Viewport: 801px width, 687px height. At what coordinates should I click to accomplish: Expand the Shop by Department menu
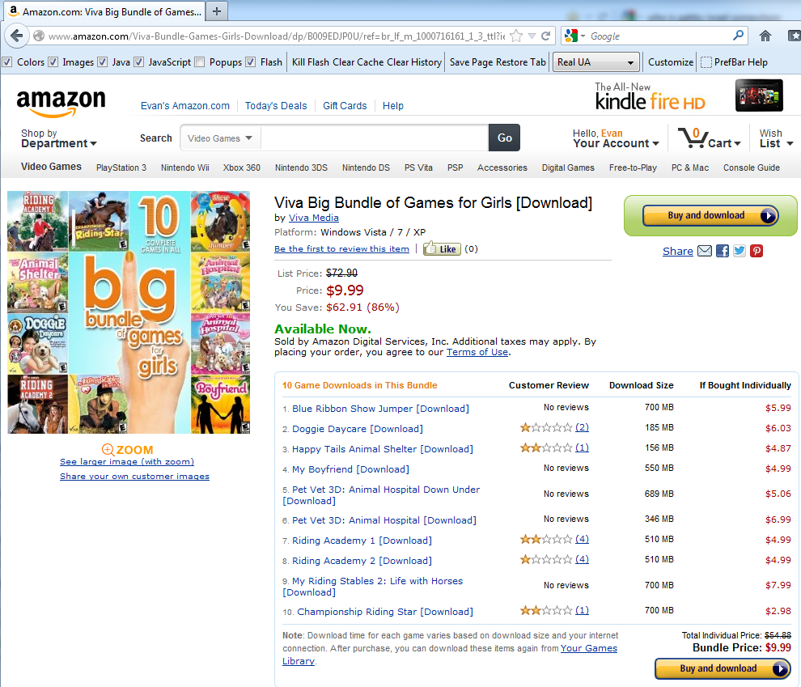59,138
